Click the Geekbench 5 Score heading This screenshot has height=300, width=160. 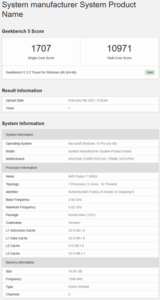tap(23, 31)
